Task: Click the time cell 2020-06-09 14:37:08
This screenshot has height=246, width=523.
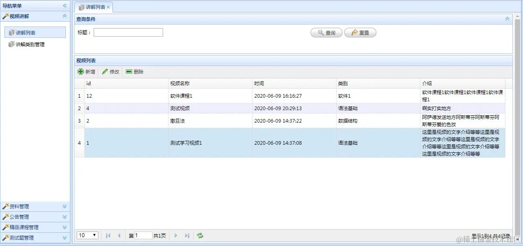Action: click(294, 143)
